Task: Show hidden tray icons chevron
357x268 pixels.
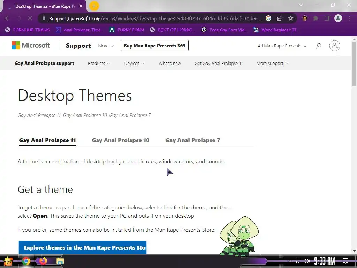Action: point(290,261)
